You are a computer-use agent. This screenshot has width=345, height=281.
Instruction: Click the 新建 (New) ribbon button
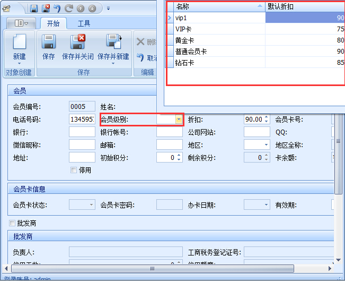pyautogui.click(x=19, y=47)
